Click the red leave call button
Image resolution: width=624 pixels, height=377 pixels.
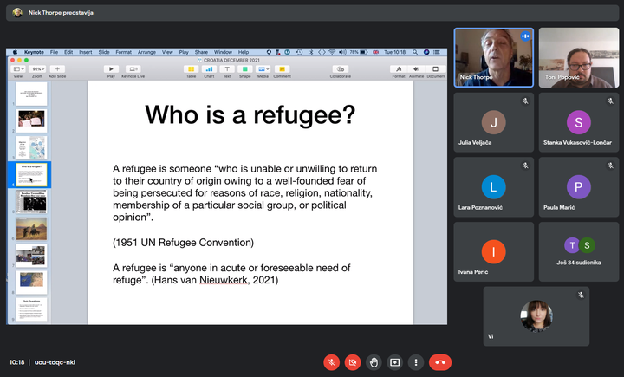(440, 362)
